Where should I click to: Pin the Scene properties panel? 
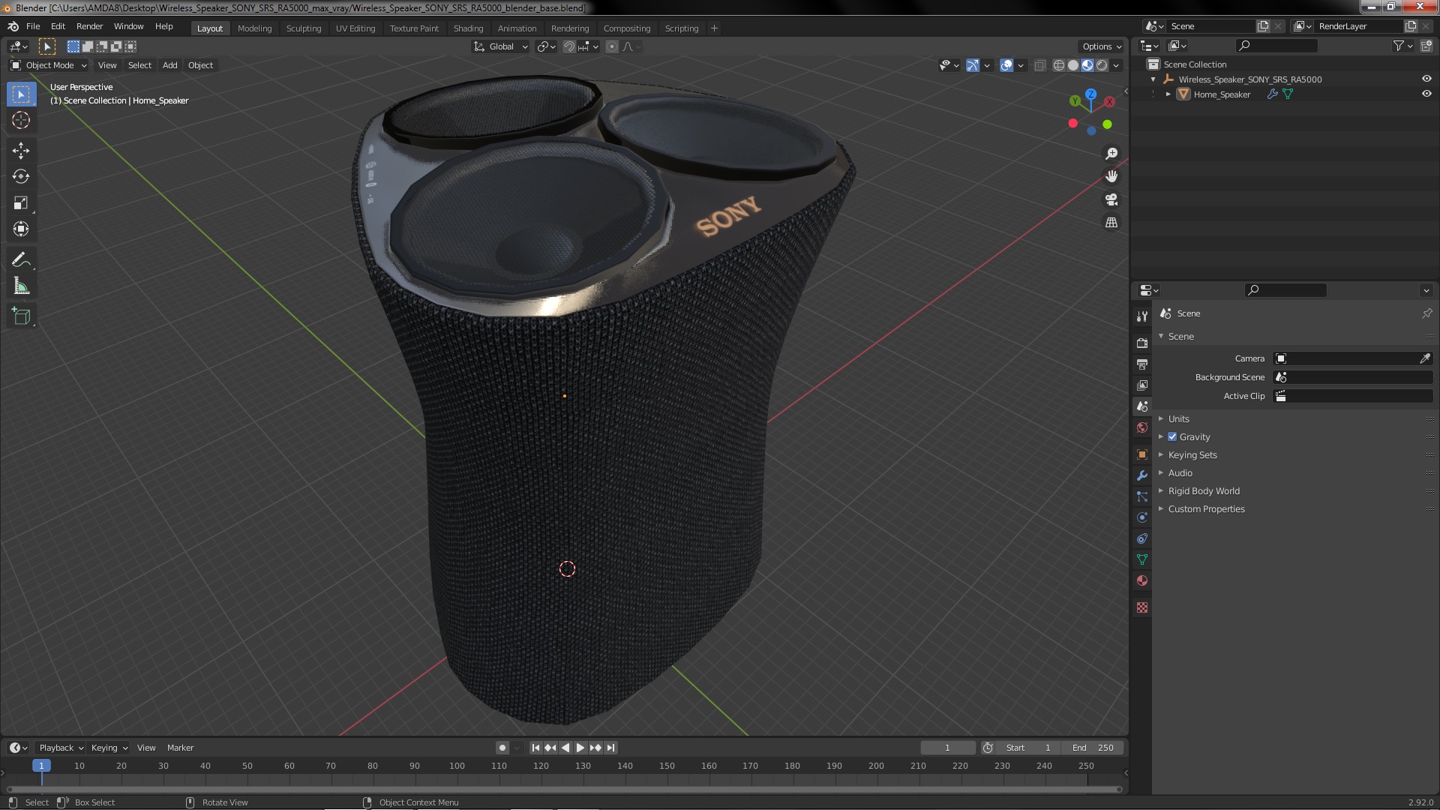tap(1426, 313)
